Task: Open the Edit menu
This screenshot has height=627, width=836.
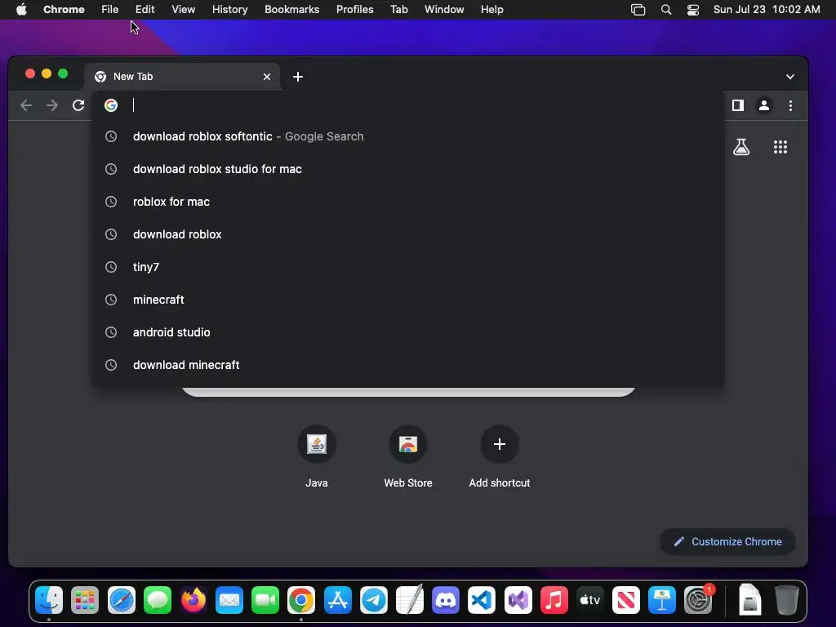Action: [145, 10]
